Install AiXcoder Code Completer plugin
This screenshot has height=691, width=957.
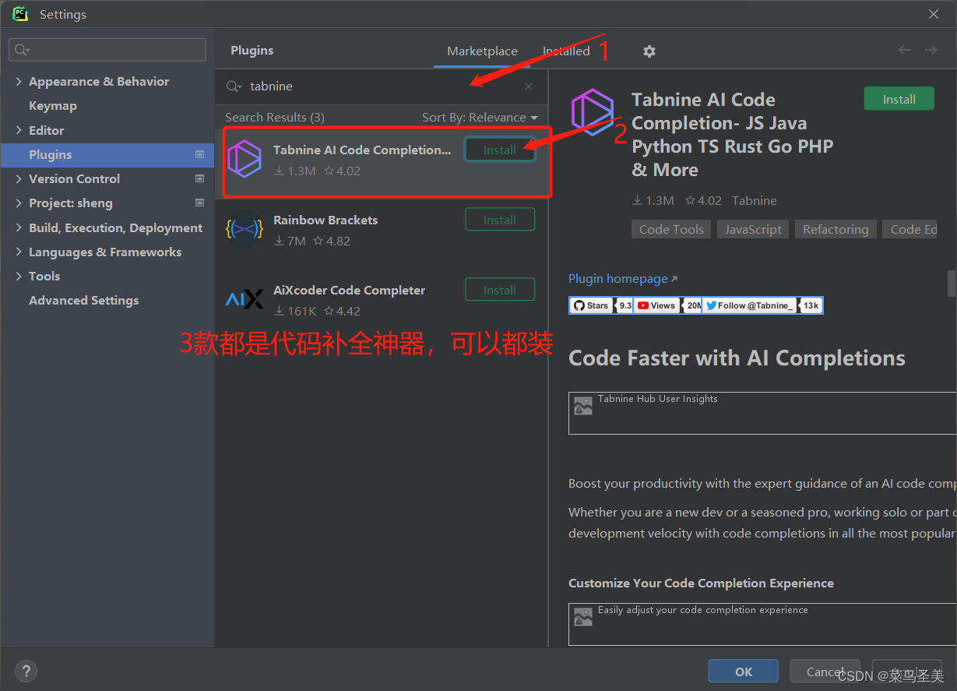500,290
